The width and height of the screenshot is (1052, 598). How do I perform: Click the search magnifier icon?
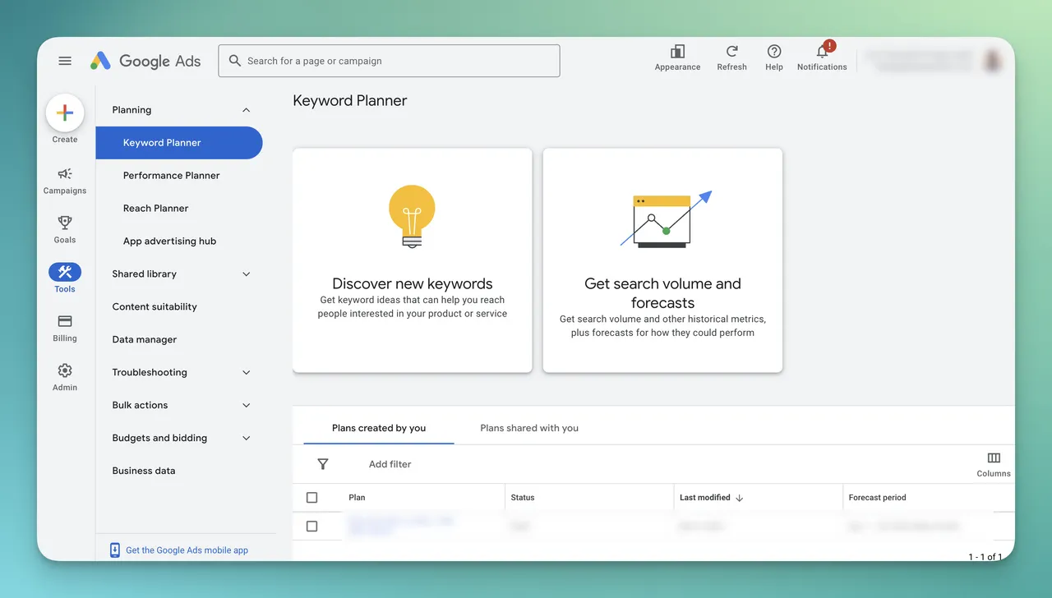click(x=235, y=61)
